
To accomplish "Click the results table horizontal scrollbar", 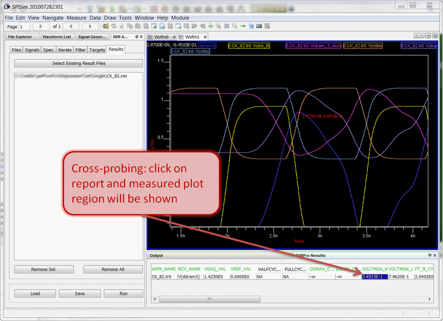I will pyautogui.click(x=209, y=299).
